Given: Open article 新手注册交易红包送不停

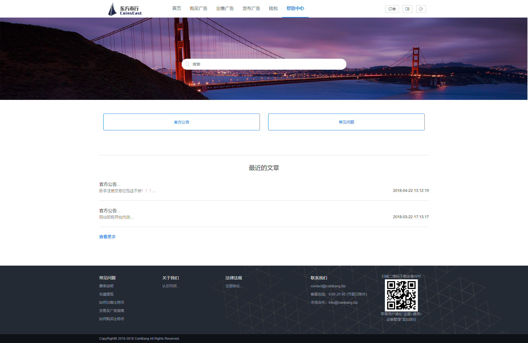Looking at the screenshot, I should (128, 191).
